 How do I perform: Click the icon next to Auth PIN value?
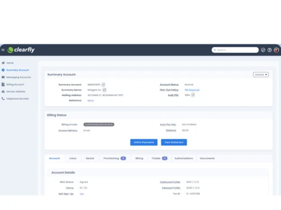click(193, 95)
